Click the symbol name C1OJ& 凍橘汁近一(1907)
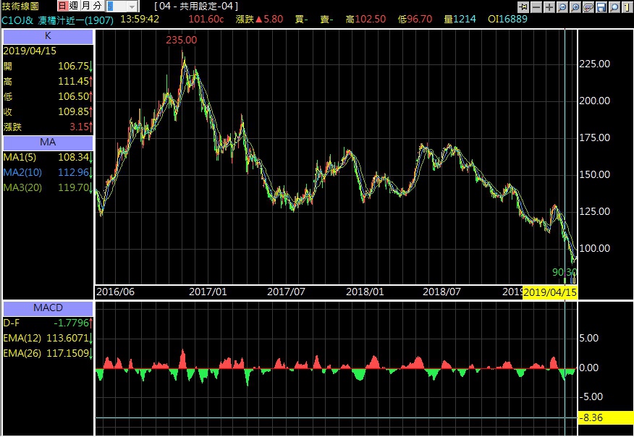The width and height of the screenshot is (634, 437). [58, 20]
